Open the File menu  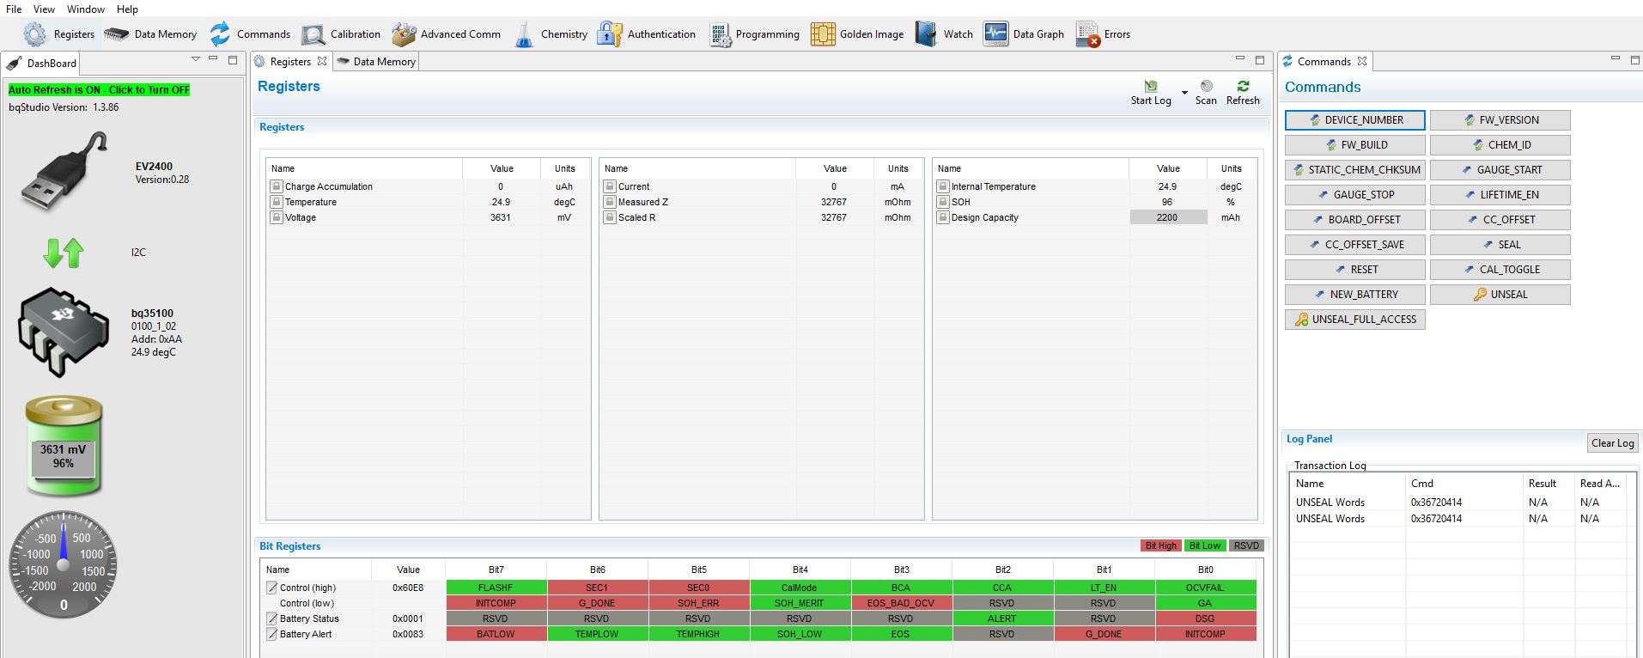coord(14,9)
